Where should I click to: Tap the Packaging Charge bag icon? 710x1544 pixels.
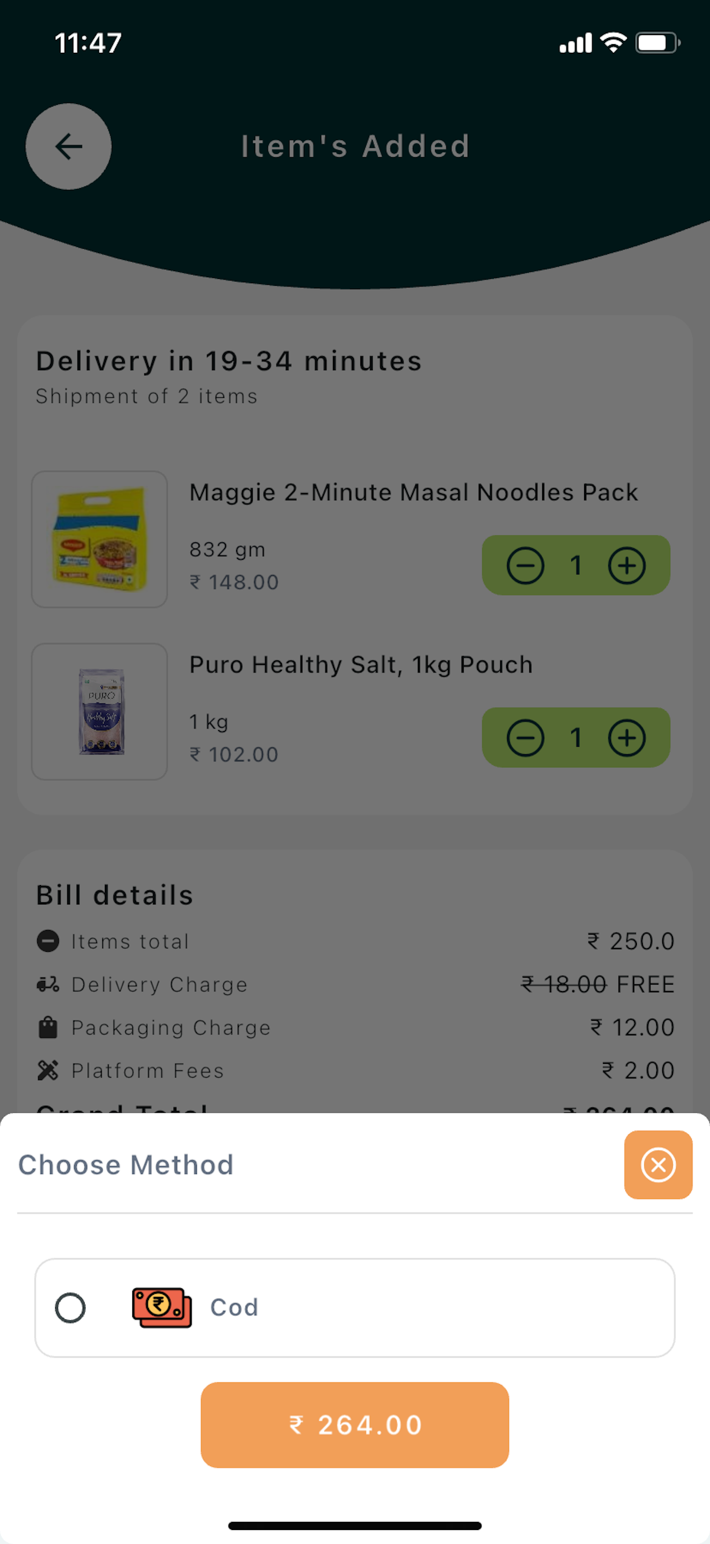pyautogui.click(x=48, y=1027)
